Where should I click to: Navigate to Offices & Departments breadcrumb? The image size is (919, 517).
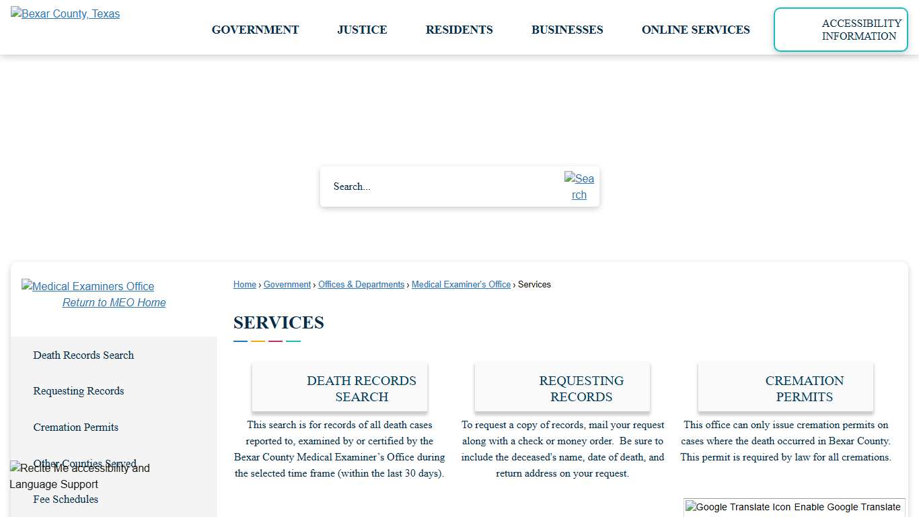tap(361, 284)
